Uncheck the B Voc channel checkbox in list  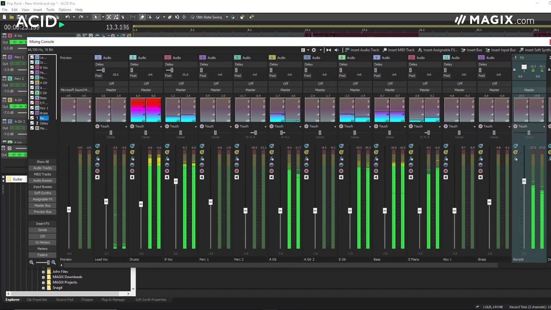pyautogui.click(x=32, y=68)
